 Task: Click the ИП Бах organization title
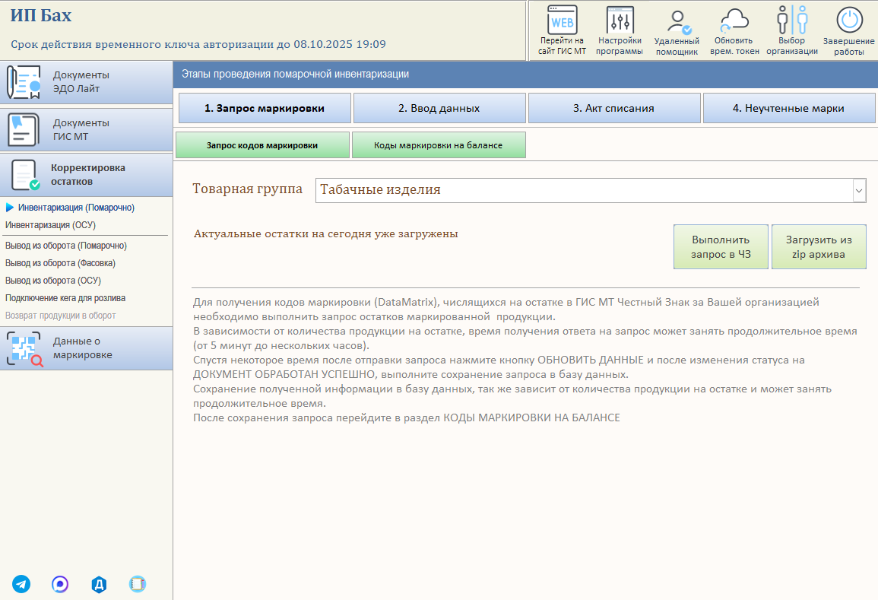tap(41, 15)
